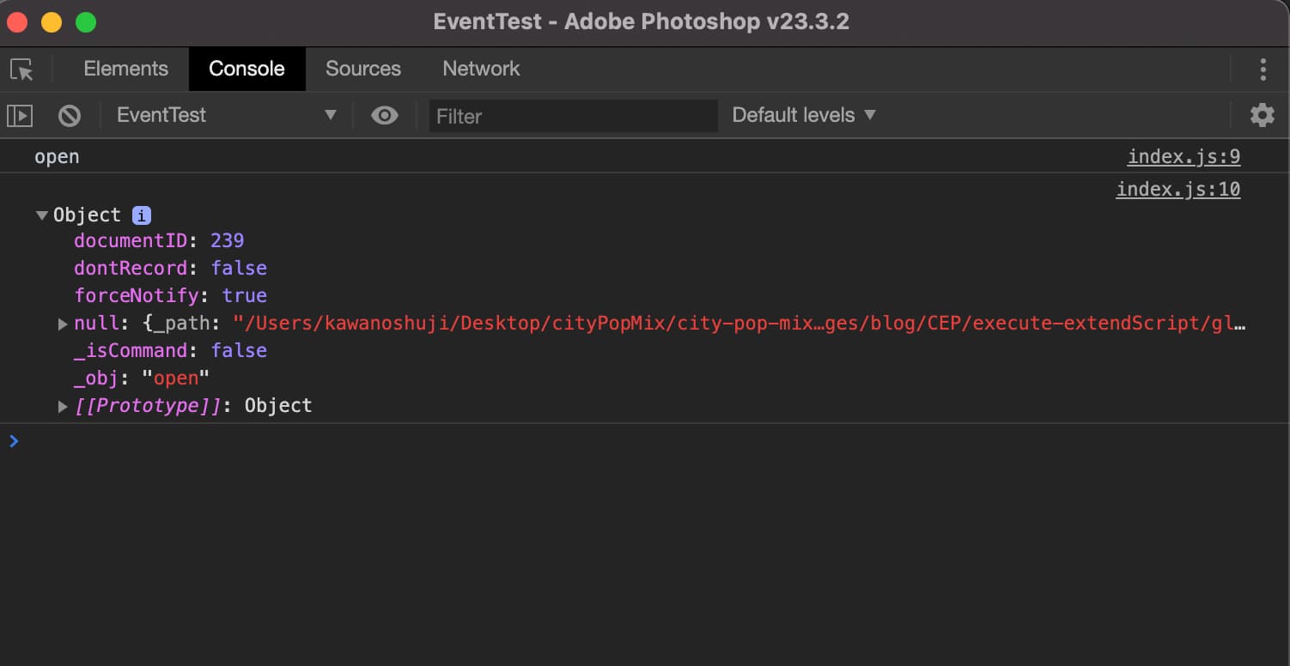Switch to the Sources tab
Screen dimensions: 1290x666
362,69
